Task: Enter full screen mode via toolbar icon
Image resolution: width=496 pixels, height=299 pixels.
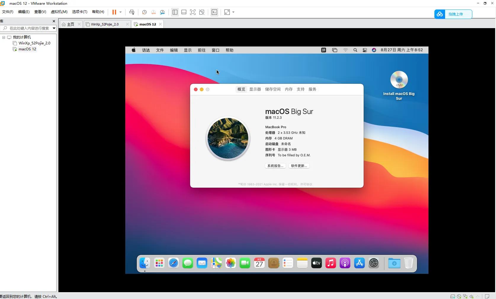Action: pyautogui.click(x=193, y=12)
